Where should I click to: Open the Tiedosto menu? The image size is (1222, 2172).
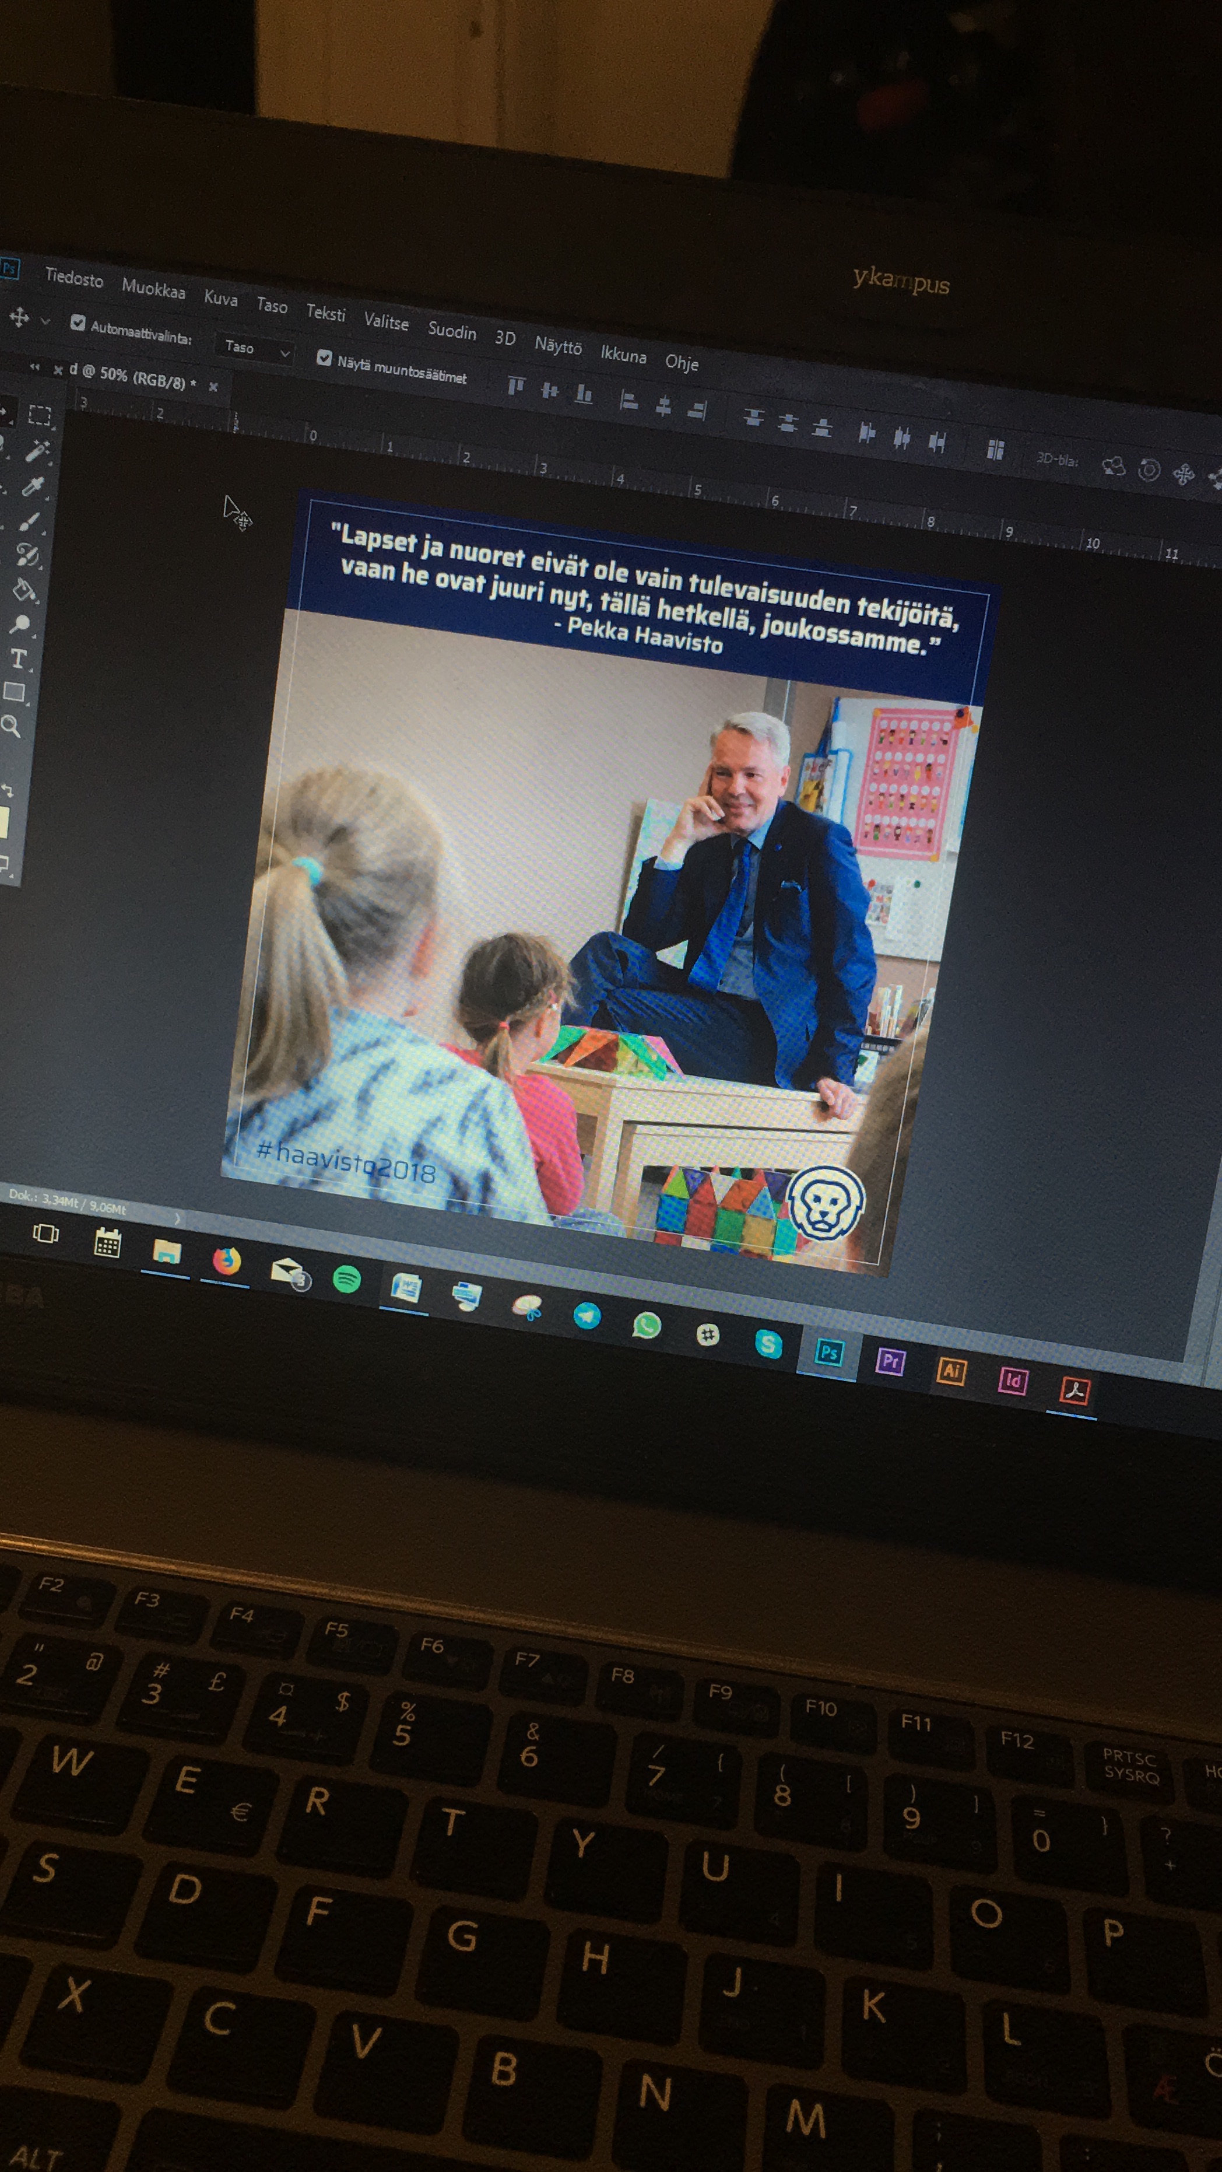[x=74, y=278]
